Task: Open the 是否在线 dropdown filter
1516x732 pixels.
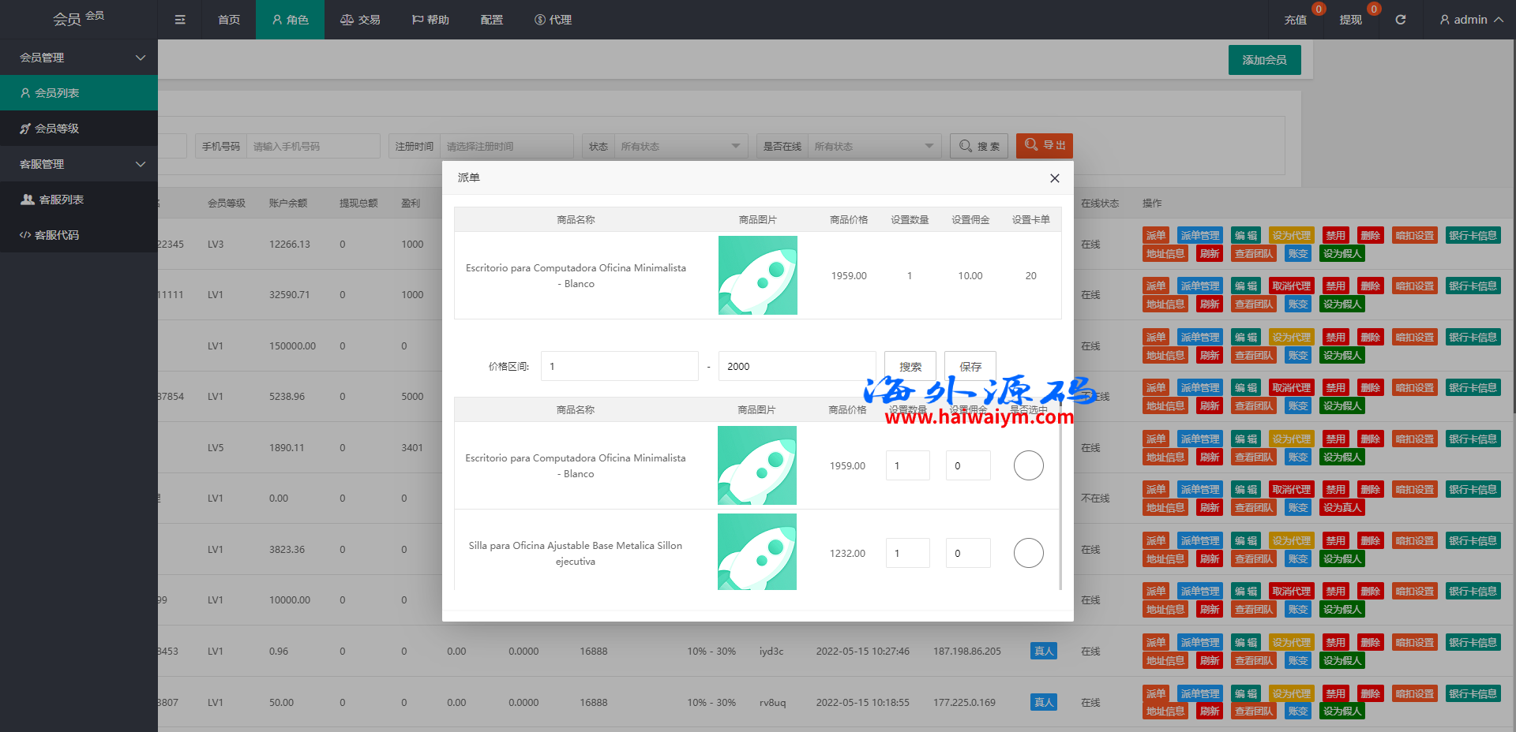Action: 873,146
